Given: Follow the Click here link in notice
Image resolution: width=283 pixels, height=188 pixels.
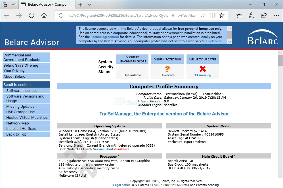Looking at the screenshot, I should point(214,41).
